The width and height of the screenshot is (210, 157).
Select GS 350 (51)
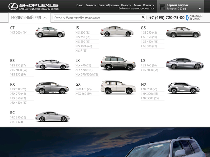150,37
